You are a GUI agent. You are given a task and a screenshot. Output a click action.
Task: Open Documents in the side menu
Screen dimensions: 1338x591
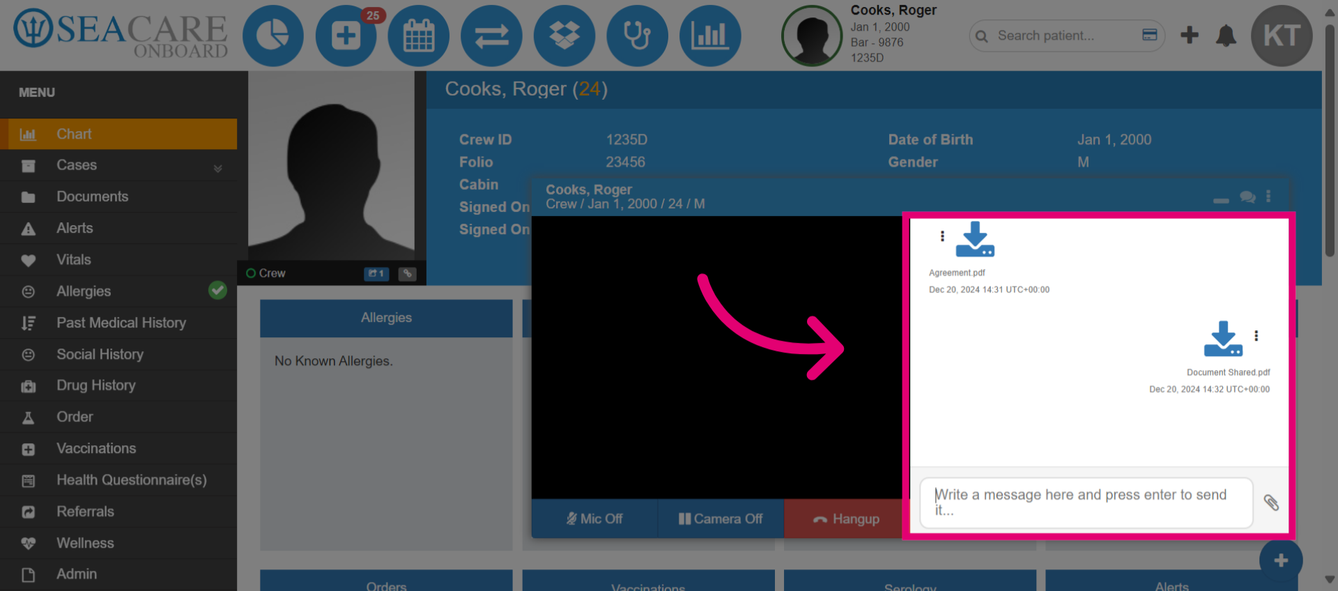(118, 197)
